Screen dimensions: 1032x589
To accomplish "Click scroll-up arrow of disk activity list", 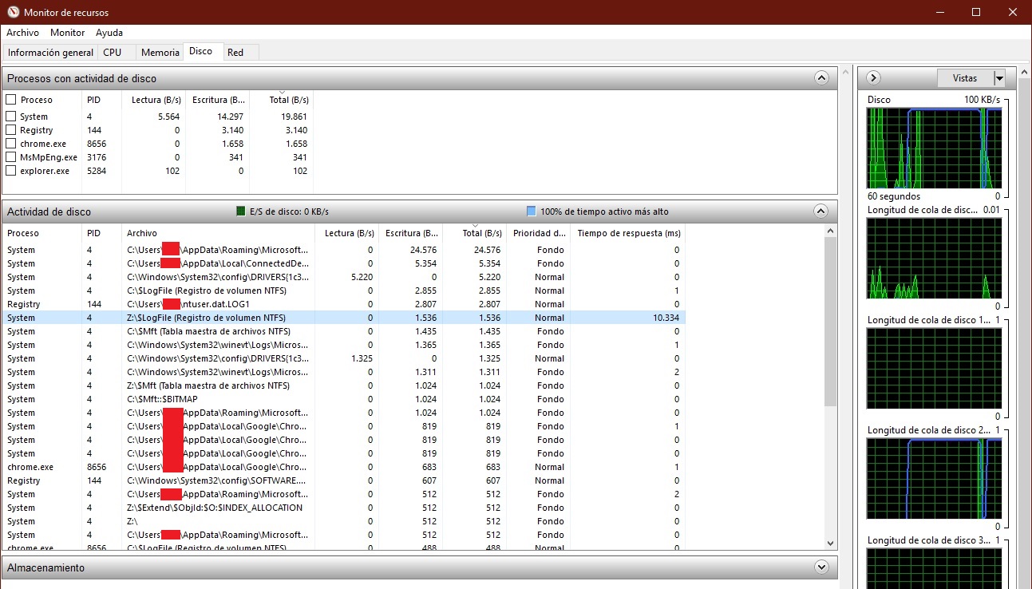I will click(x=831, y=231).
